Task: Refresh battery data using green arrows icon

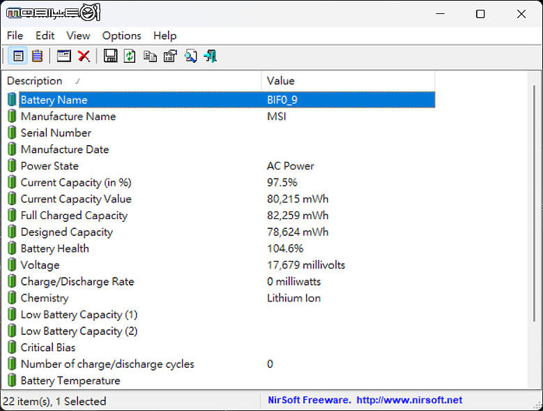Action: [x=130, y=56]
